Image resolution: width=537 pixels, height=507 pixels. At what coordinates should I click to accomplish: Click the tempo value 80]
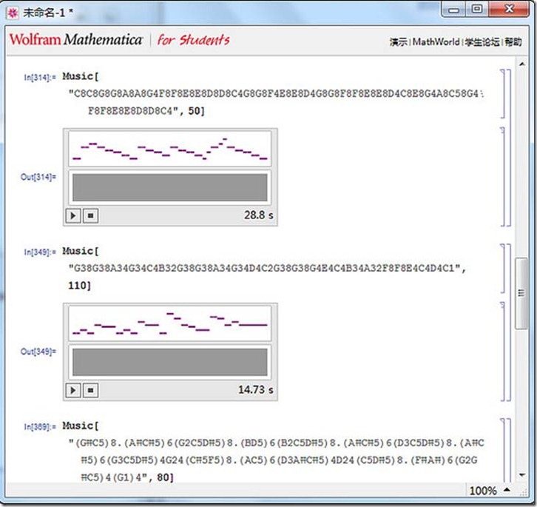pos(165,477)
